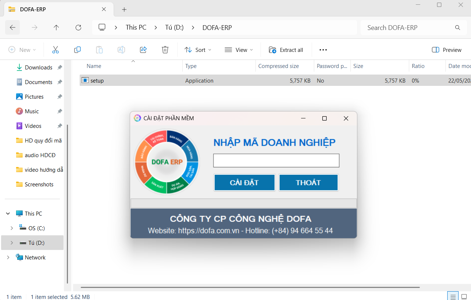471x300 pixels.
Task: Click the Cut scissors icon
Action: pyautogui.click(x=56, y=50)
